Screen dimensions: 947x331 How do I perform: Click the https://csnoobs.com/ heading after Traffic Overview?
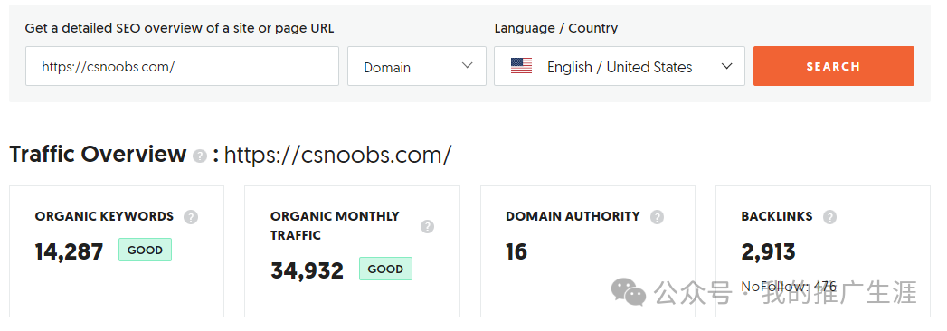[x=337, y=156]
